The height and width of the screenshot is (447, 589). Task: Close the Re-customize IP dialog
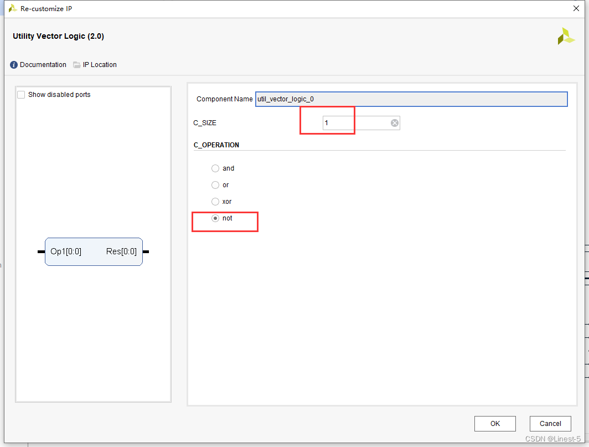click(576, 8)
